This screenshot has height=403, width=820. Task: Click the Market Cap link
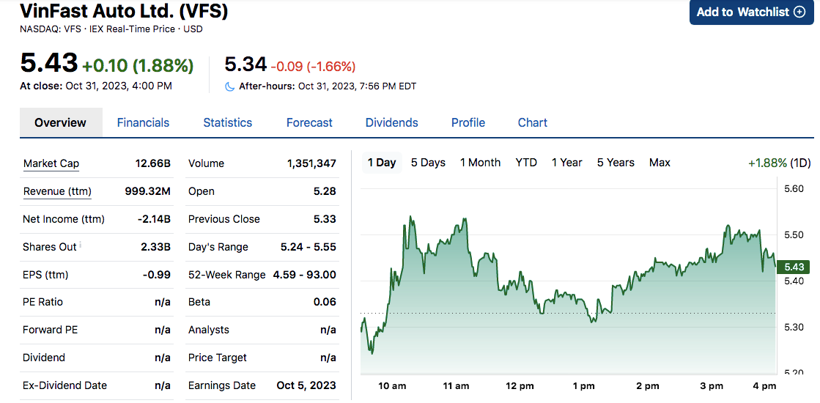coord(51,163)
